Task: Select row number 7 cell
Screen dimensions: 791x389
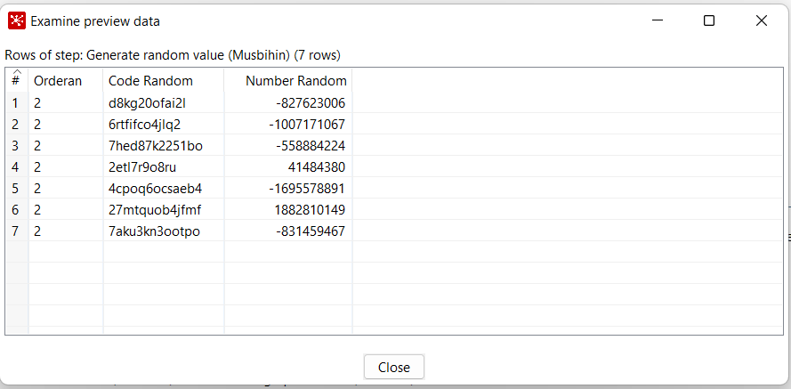Action: [x=17, y=231]
